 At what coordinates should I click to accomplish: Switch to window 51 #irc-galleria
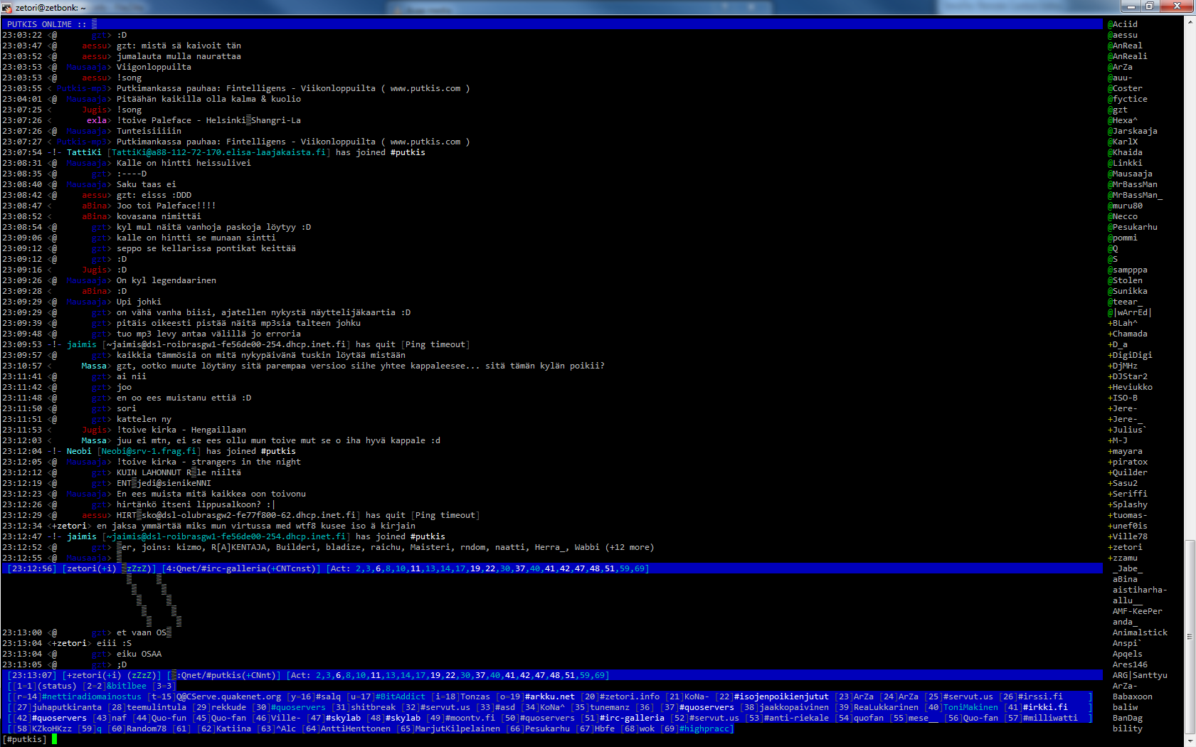pos(632,718)
